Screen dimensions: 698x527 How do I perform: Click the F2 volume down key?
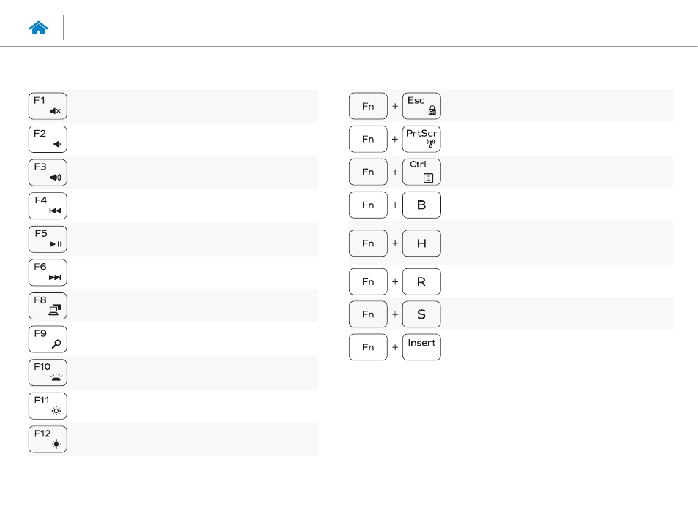[x=48, y=139]
